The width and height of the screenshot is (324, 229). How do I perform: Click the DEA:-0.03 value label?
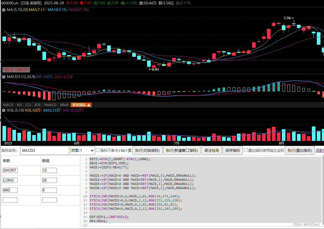(63, 77)
